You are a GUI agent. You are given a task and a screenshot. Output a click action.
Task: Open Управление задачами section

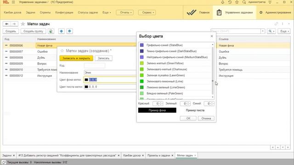click(x=234, y=12)
